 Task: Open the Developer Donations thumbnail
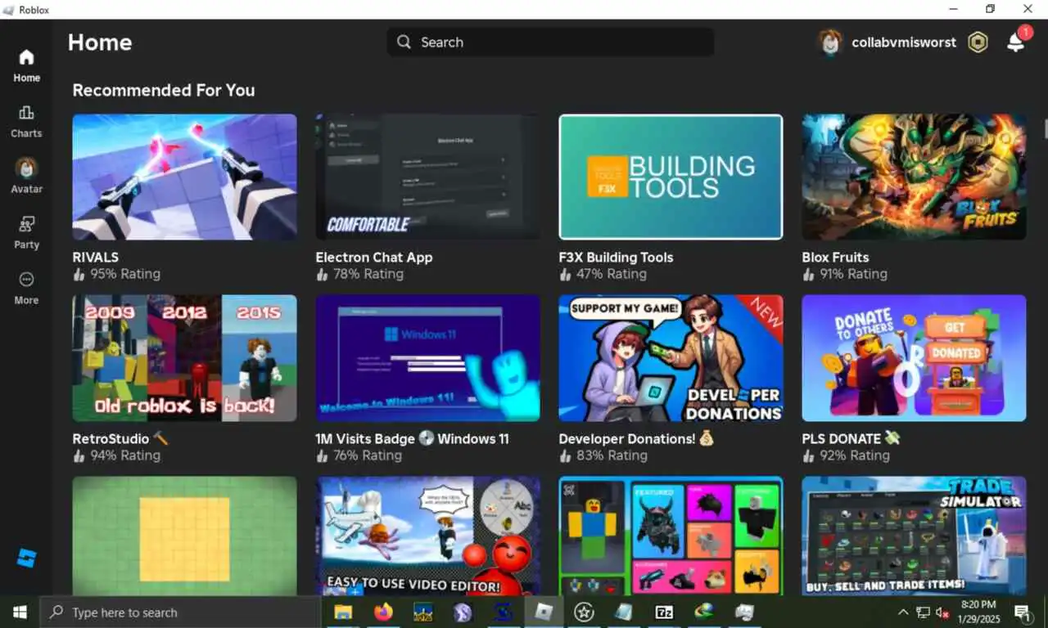(671, 358)
